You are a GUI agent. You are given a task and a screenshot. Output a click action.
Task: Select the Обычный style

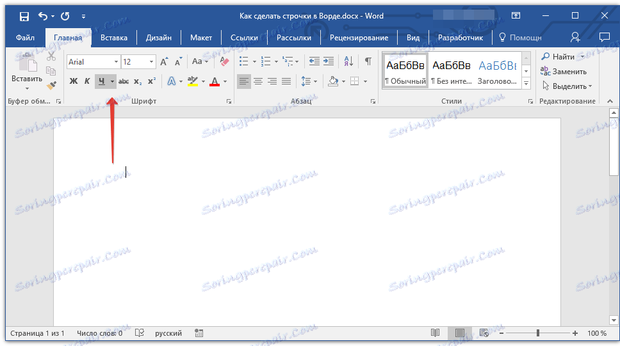coord(405,72)
